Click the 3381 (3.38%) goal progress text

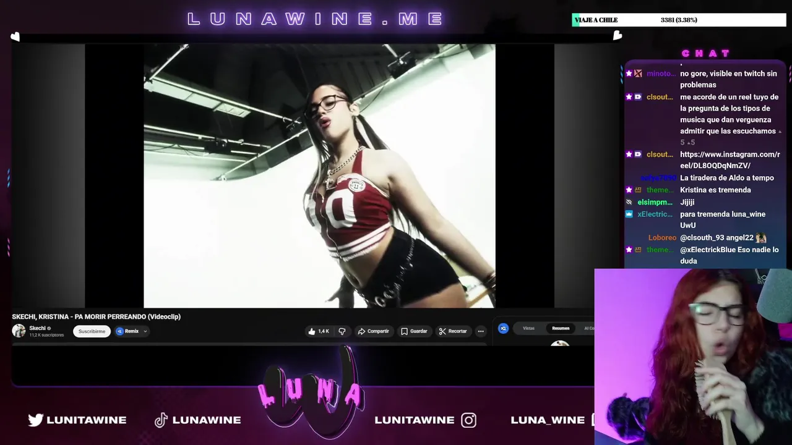point(679,20)
